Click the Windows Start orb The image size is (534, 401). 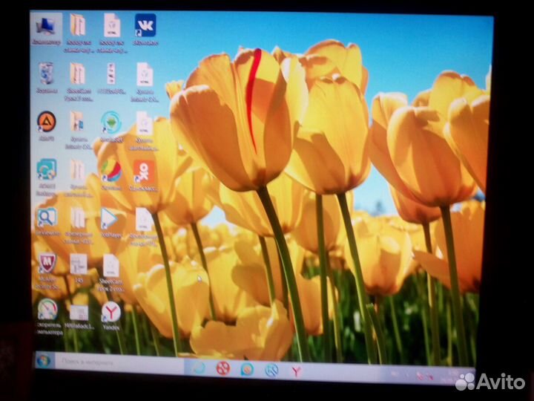point(43,361)
